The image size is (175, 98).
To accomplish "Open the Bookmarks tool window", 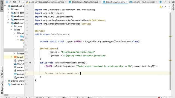I will (2, 88).
